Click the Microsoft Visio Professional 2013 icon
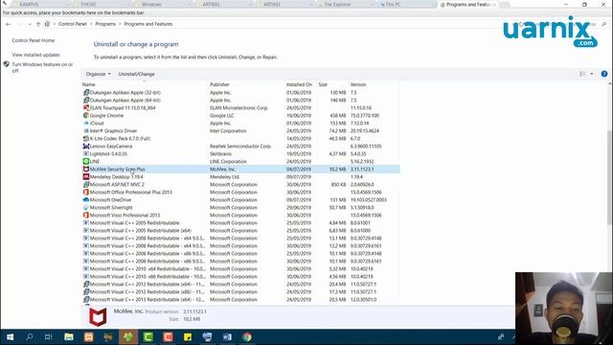Image resolution: width=613 pixels, height=345 pixels. point(86,215)
